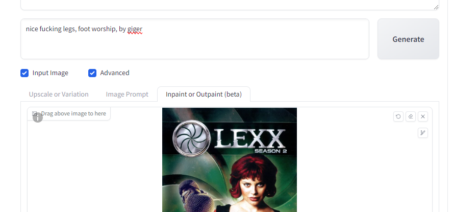Click the 'Drag above image to here' label
This screenshot has width=453, height=212.
click(73, 114)
